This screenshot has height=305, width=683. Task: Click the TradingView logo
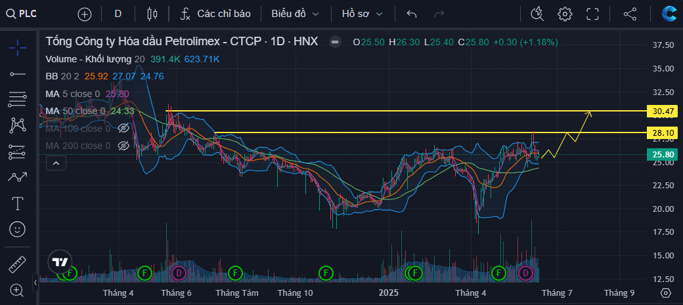coord(60,262)
